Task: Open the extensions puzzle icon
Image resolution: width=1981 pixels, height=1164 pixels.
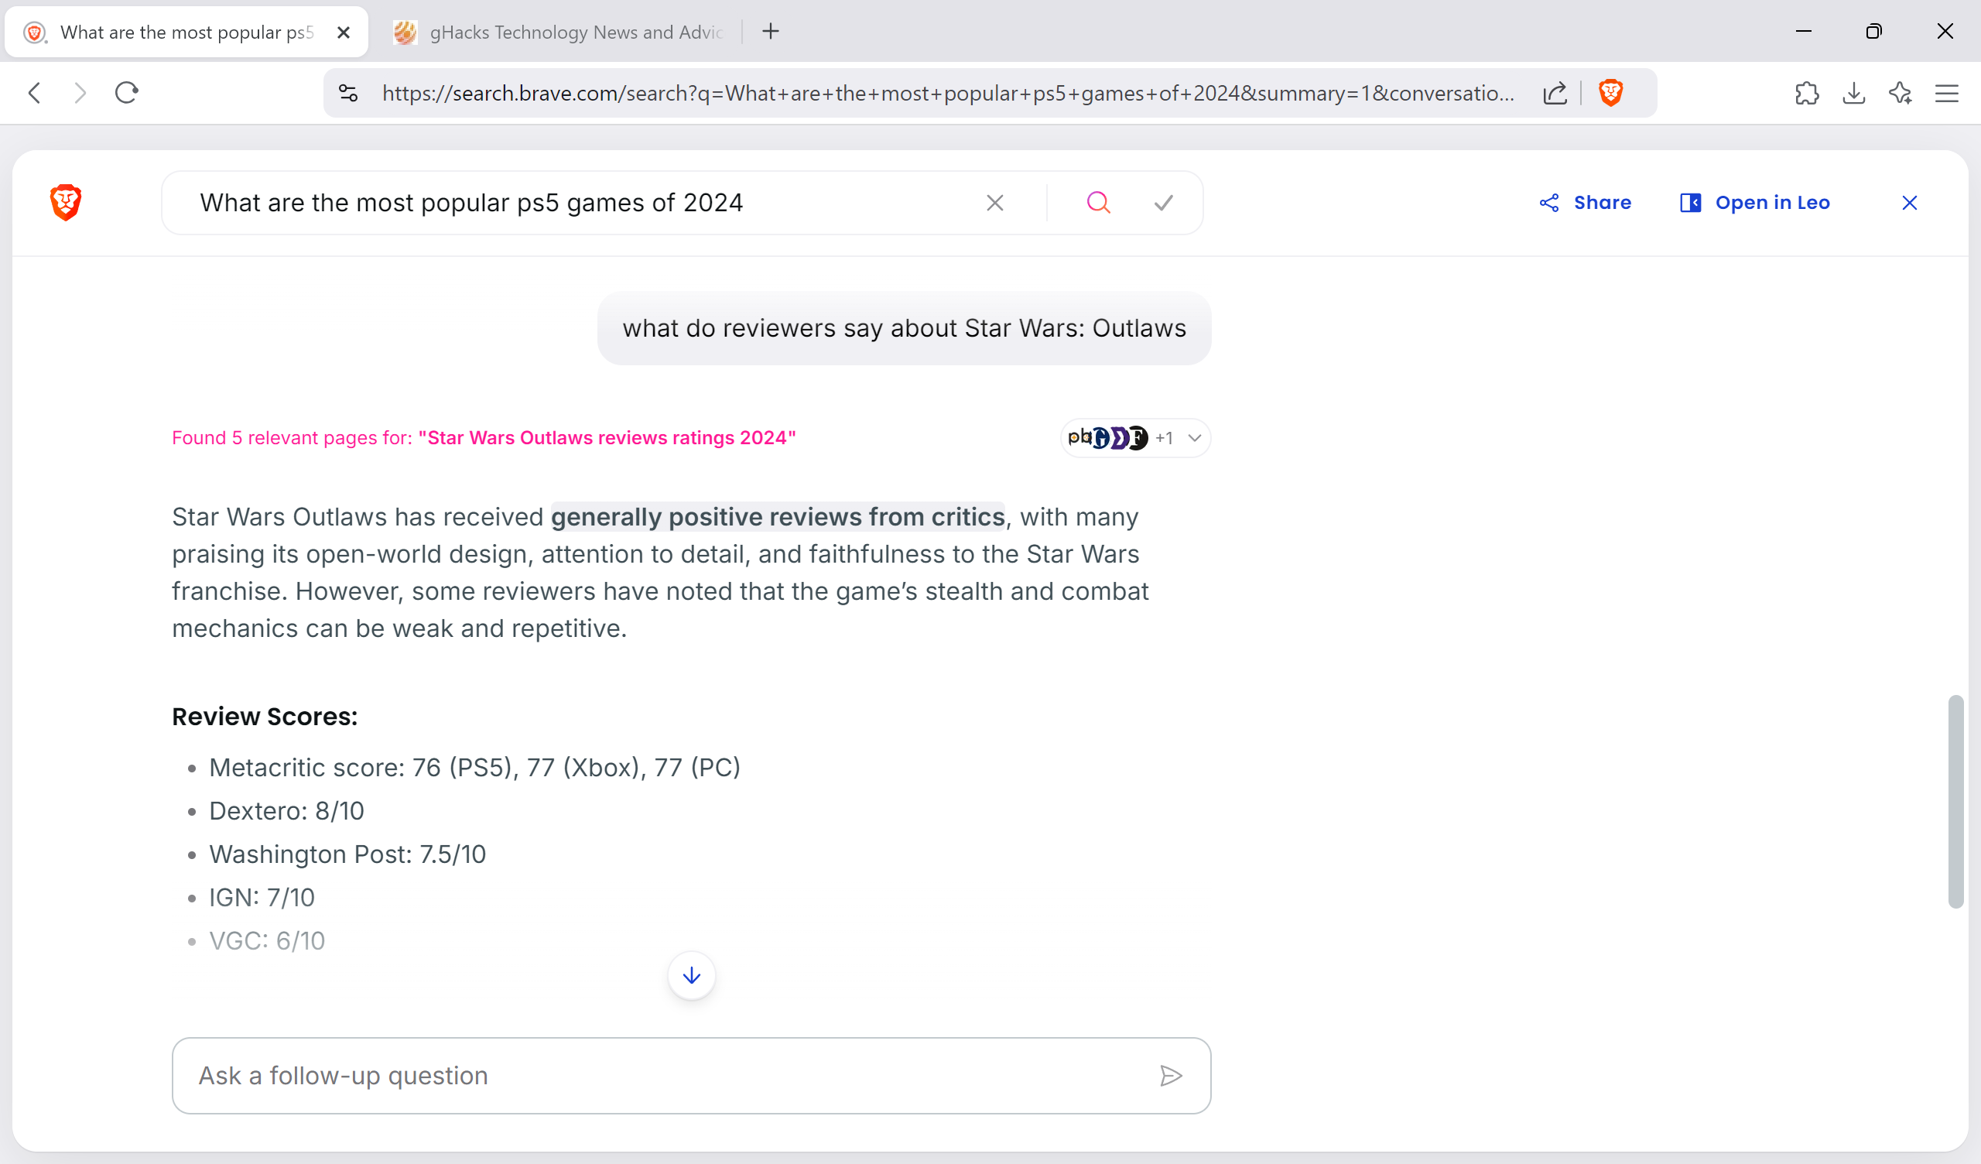Action: pyautogui.click(x=1806, y=94)
